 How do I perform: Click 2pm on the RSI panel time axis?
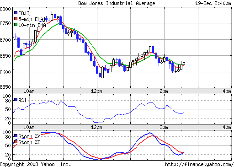point(164,127)
